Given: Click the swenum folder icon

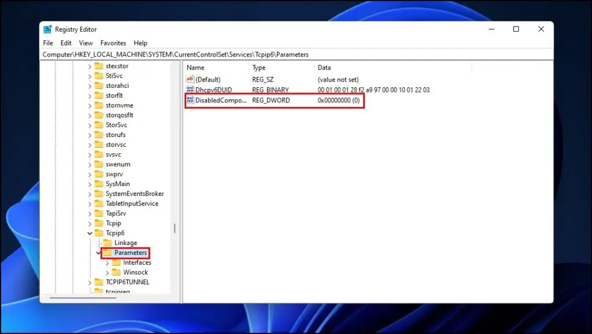Looking at the screenshot, I should click(x=99, y=164).
